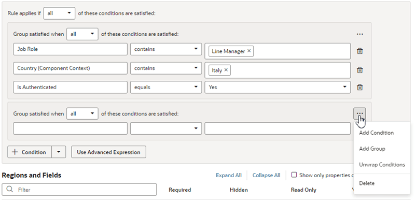Open first group's 'all' satisfied dropdown
Screen dimensions: 415x201
pyautogui.click(x=82, y=34)
